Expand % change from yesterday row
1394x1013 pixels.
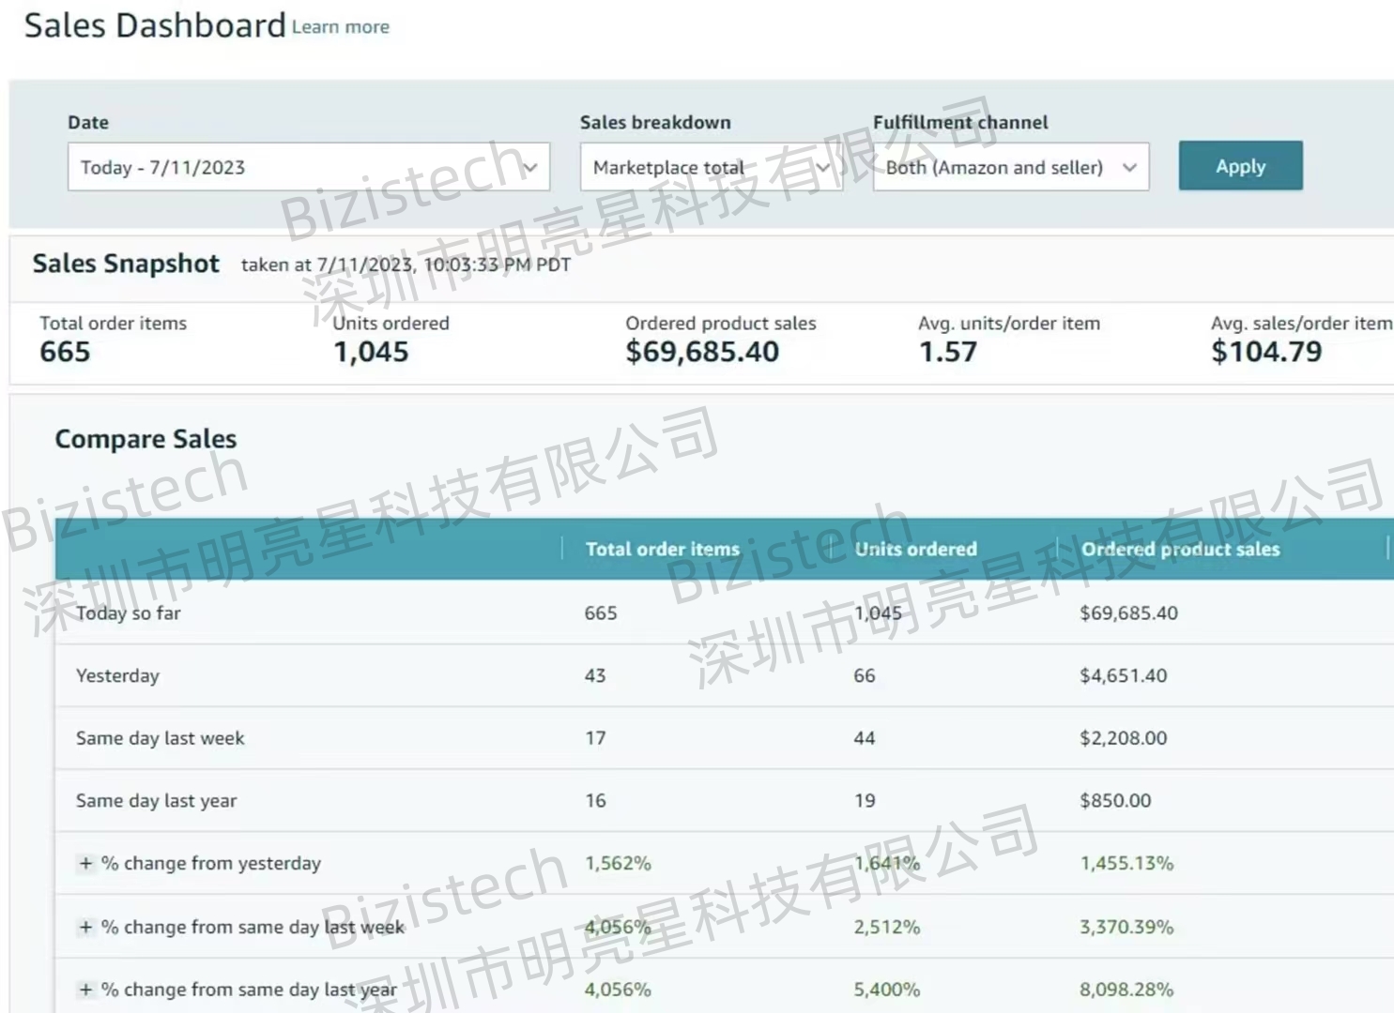click(85, 863)
